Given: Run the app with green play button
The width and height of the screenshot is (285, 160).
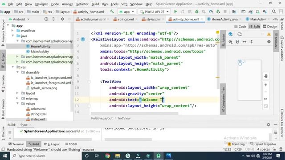Looking at the screenshot, I should click(x=175, y=12).
